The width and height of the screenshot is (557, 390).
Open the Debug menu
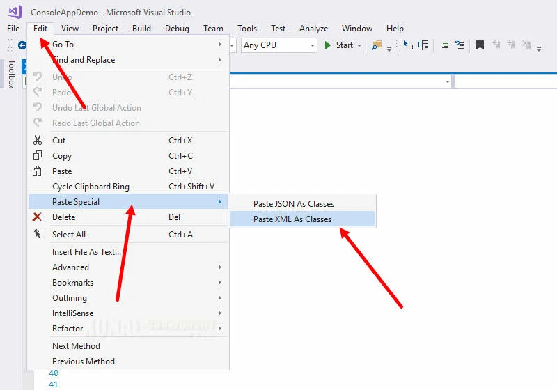pyautogui.click(x=178, y=29)
